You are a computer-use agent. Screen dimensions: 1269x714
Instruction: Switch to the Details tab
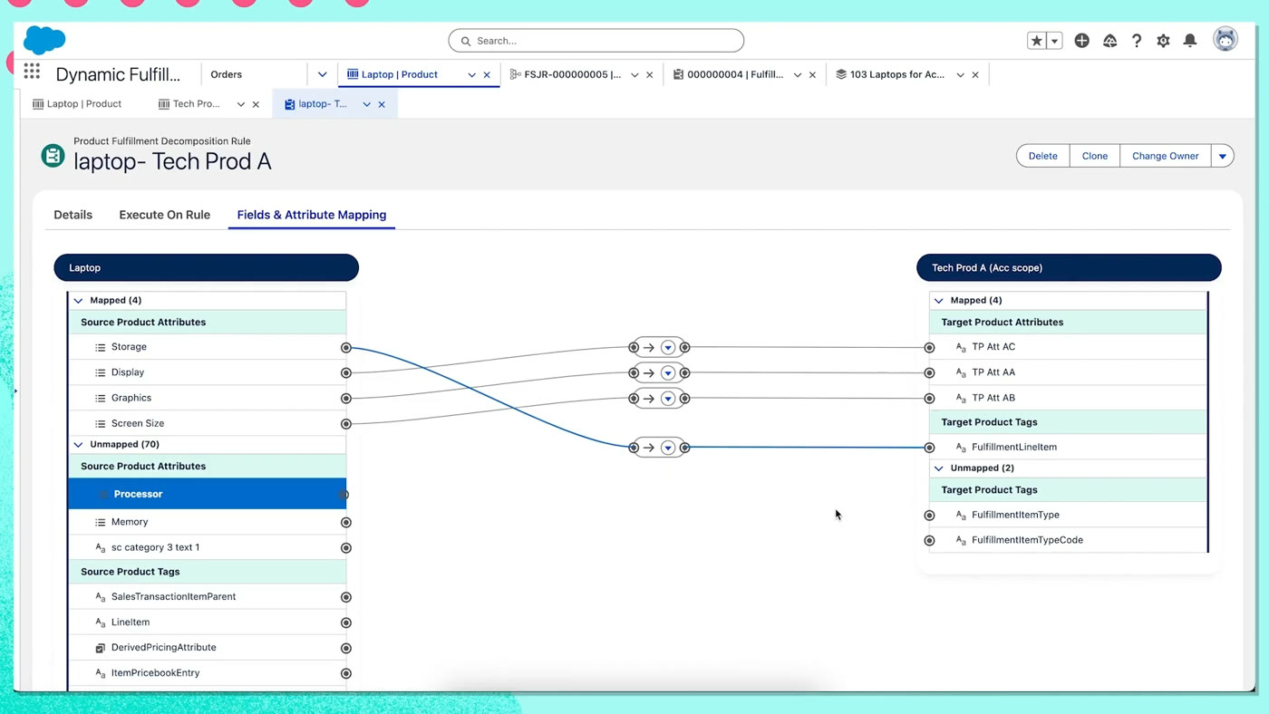[73, 215]
